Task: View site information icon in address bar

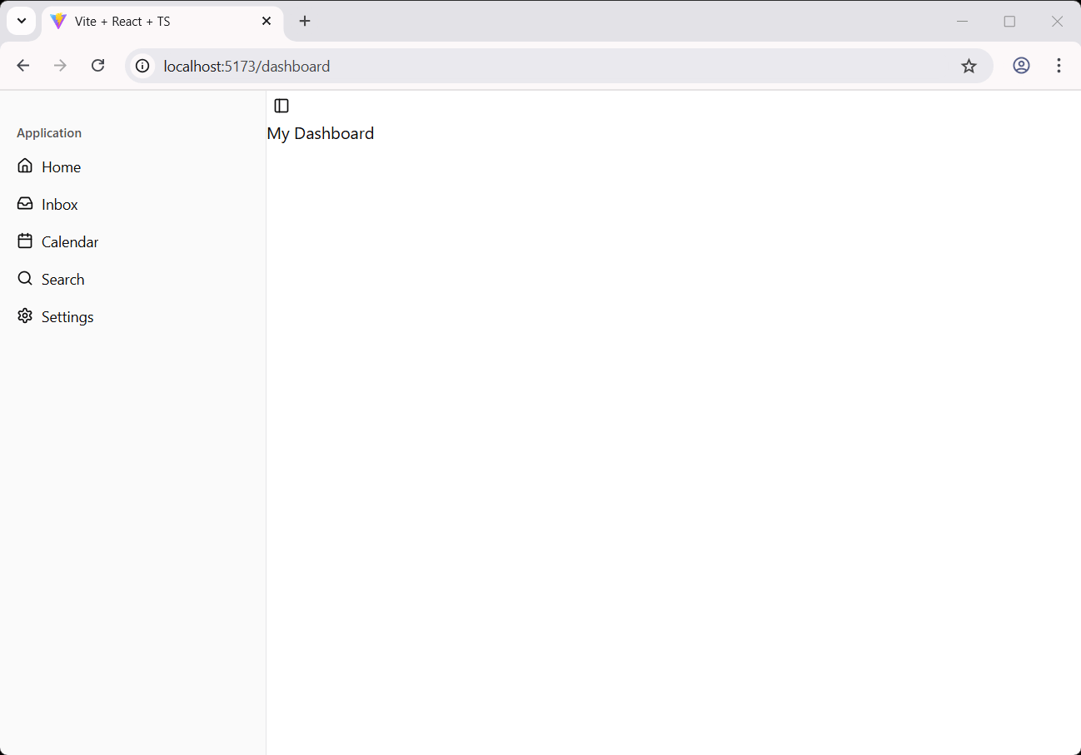Action: (x=143, y=66)
